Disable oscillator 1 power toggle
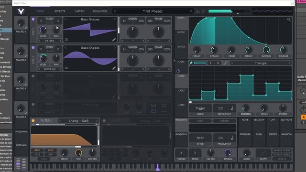306x172 pixels. pyautogui.click(x=33, y=19)
